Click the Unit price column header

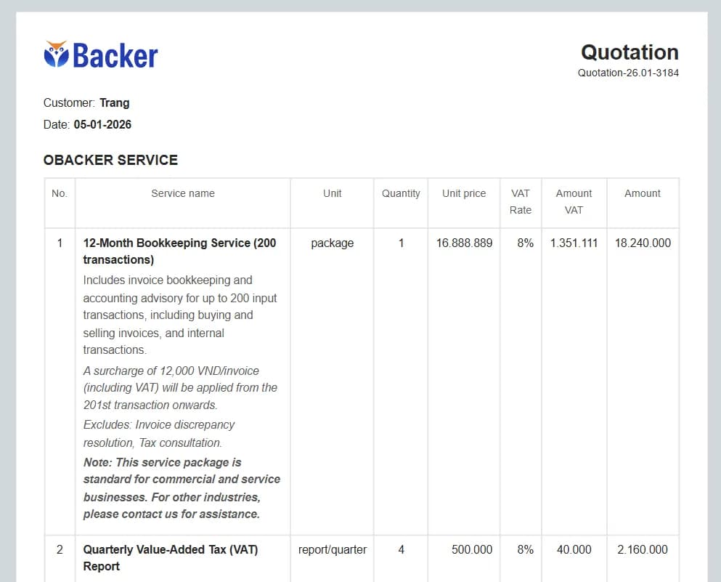[464, 193]
